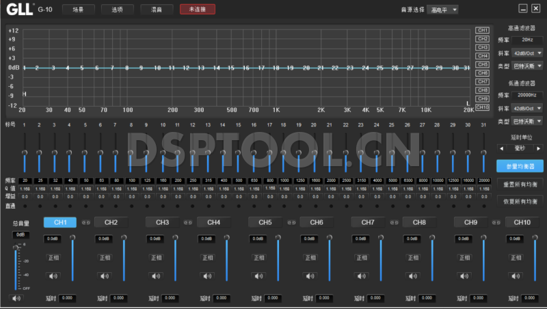The height and width of the screenshot is (309, 547).
Task: Open the high-pass filter 斜率 slope dropdown
Action: coord(528,53)
